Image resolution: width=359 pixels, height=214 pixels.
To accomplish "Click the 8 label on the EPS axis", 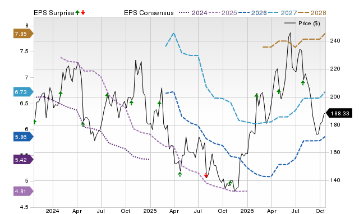I will pyautogui.click(x=27, y=26).
